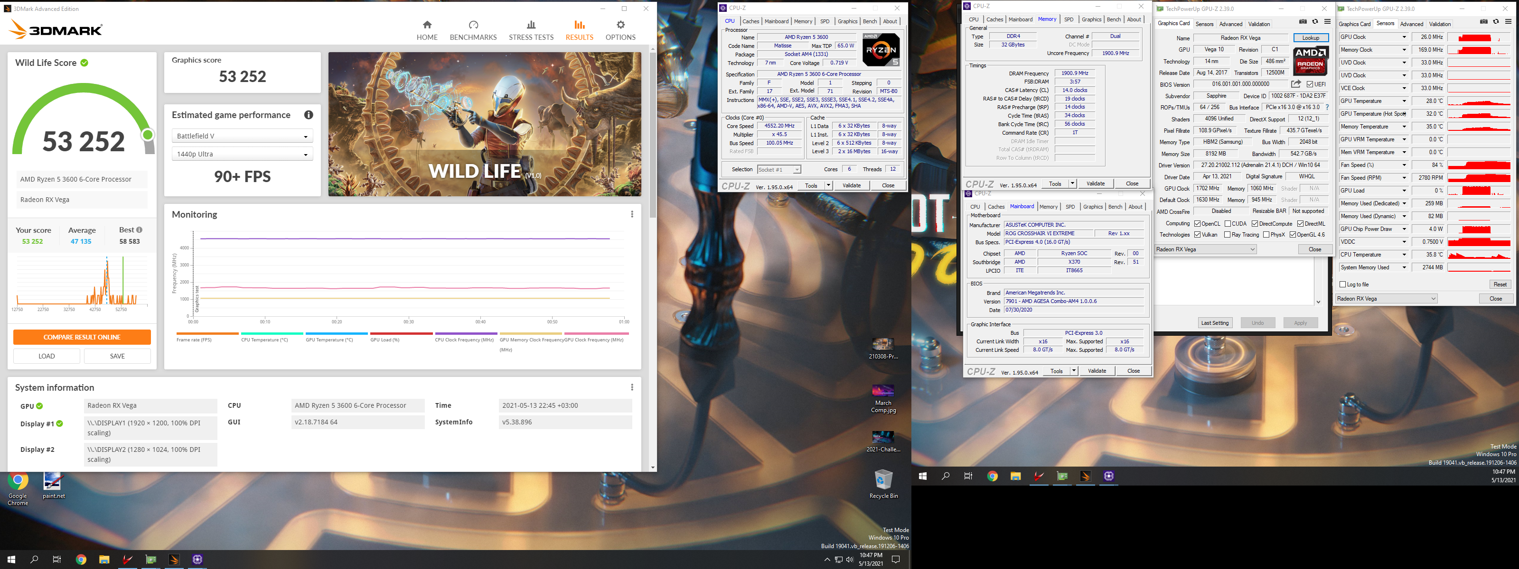
Task: Open the Action Center notification icon
Action: (896, 560)
